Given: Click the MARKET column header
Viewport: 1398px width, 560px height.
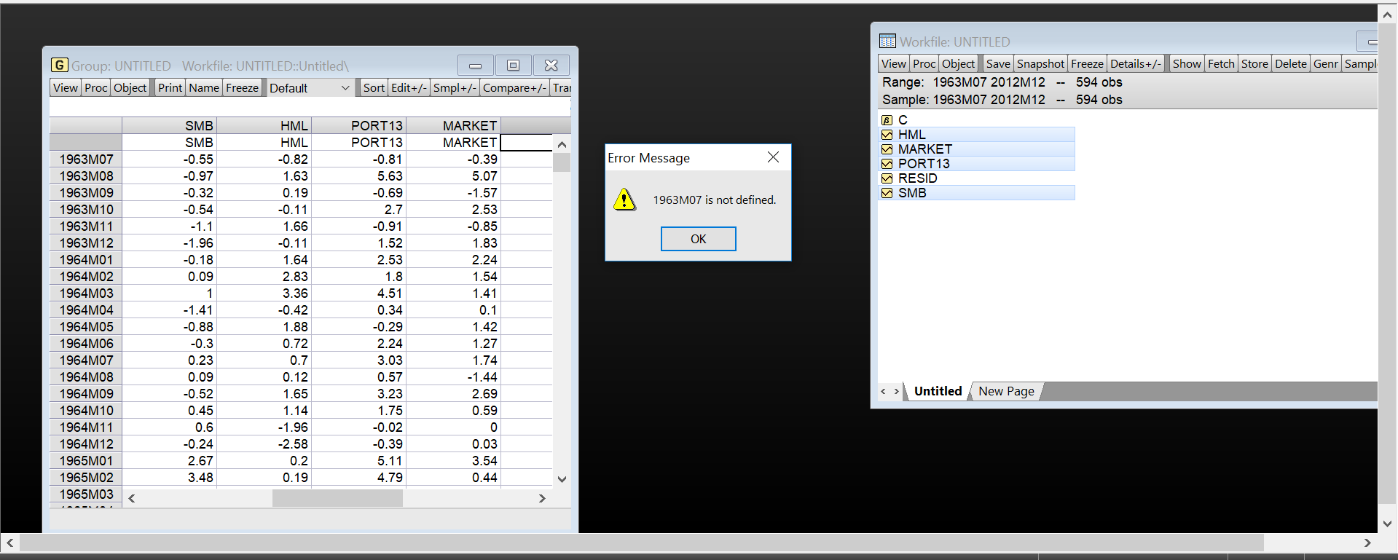Looking at the screenshot, I should coord(453,126).
